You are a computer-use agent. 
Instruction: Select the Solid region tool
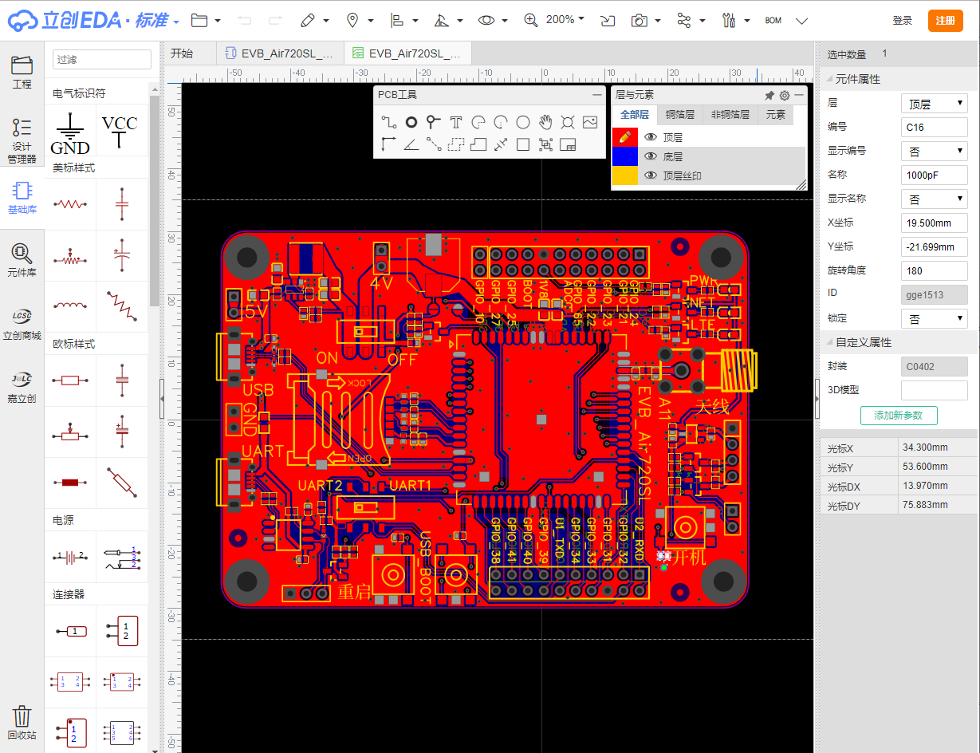[x=478, y=144]
